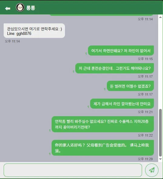The image size is (163, 179).
Task: Click the gray scrollbar thumb
Action: pyautogui.click(x=160, y=133)
